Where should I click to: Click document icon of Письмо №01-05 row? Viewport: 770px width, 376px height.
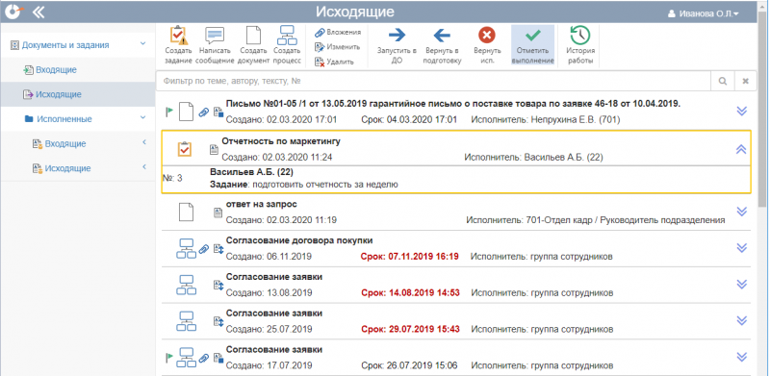[x=186, y=112]
